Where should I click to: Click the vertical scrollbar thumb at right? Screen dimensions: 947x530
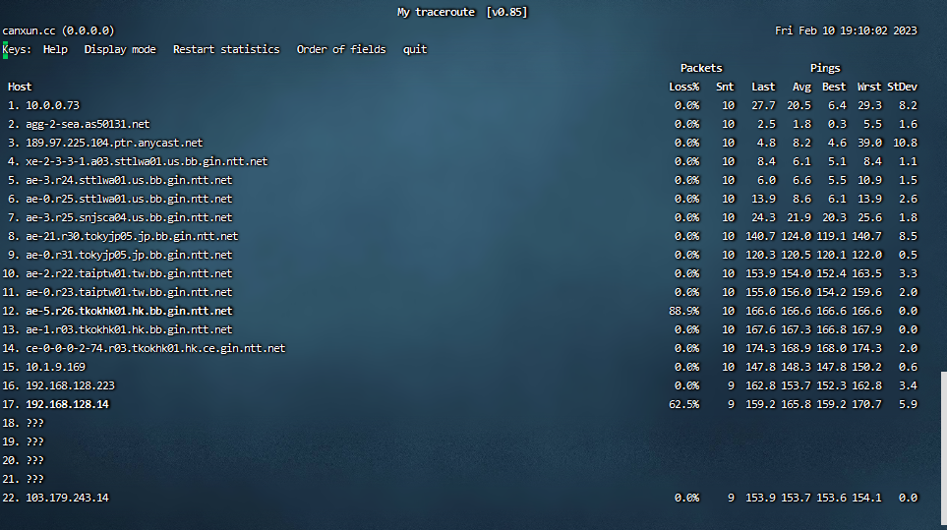click(943, 448)
